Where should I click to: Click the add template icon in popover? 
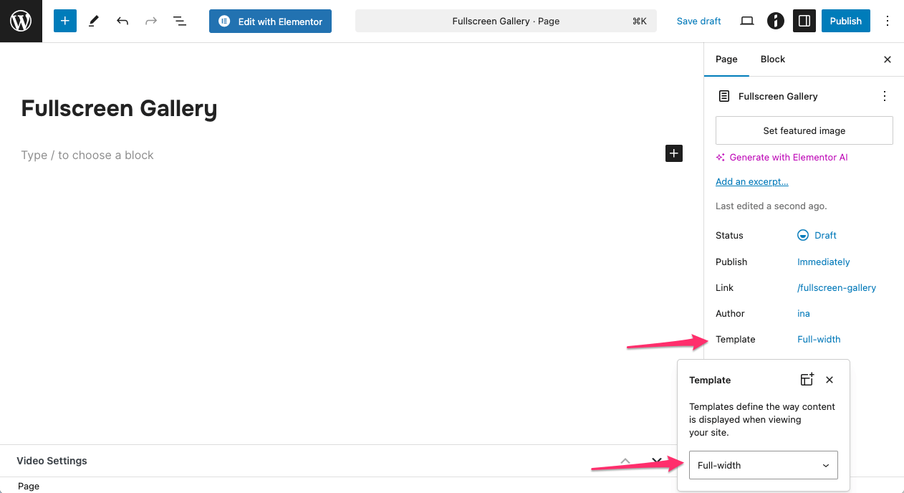(x=807, y=380)
